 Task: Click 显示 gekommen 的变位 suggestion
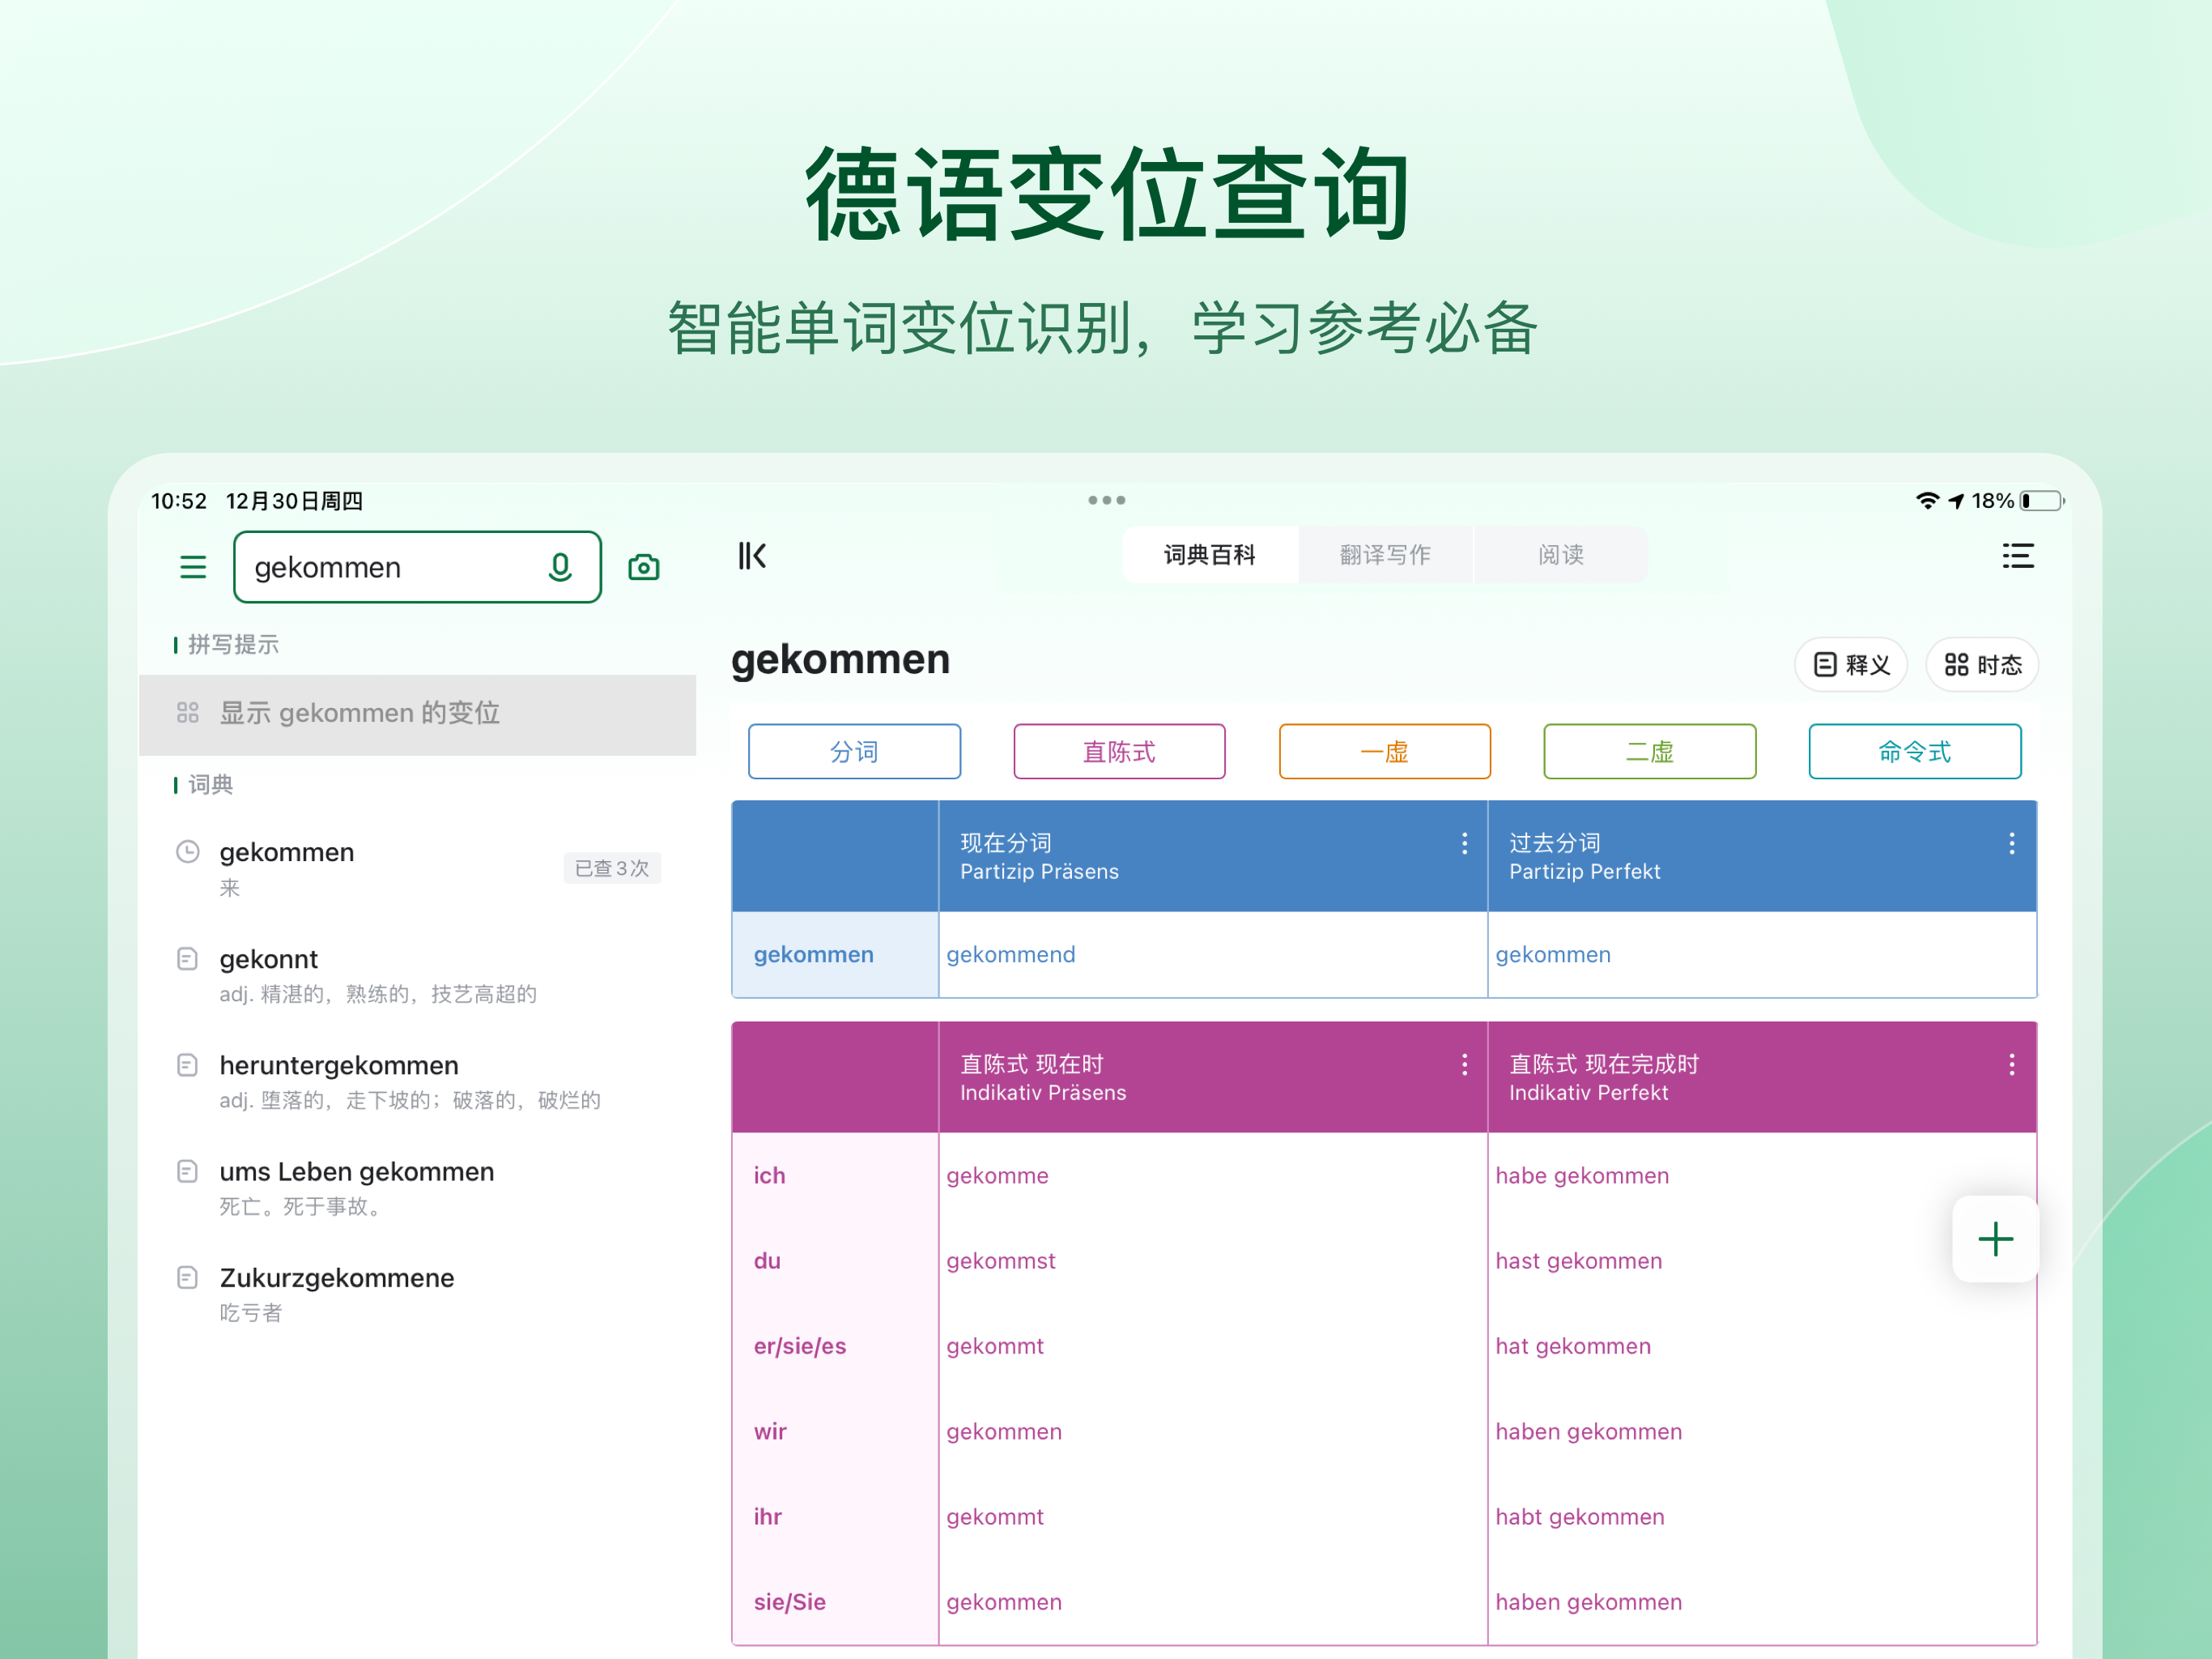[x=418, y=714]
